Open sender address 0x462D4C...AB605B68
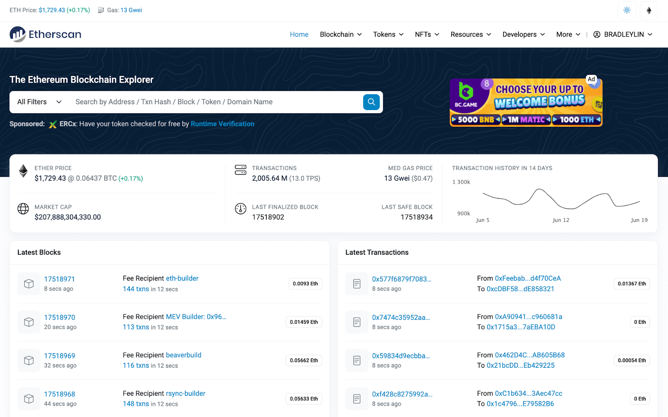 [530, 355]
